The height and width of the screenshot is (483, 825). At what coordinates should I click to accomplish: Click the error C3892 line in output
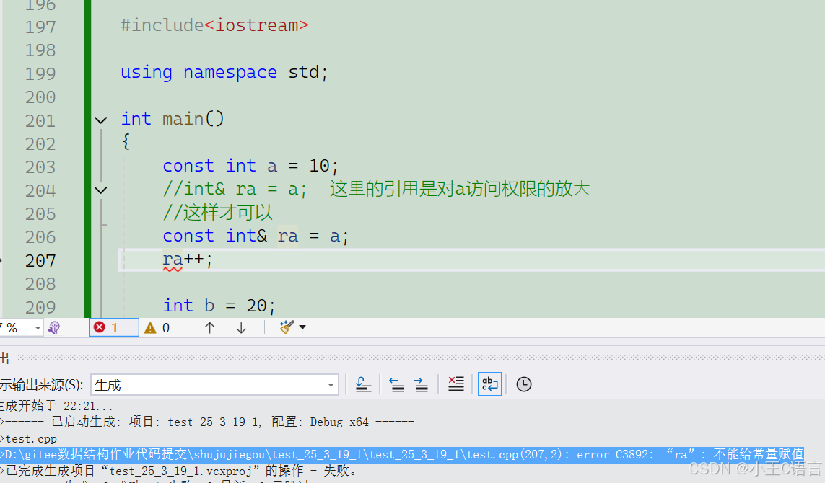pyautogui.click(x=402, y=455)
